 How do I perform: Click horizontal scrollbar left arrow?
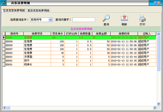click(4, 108)
